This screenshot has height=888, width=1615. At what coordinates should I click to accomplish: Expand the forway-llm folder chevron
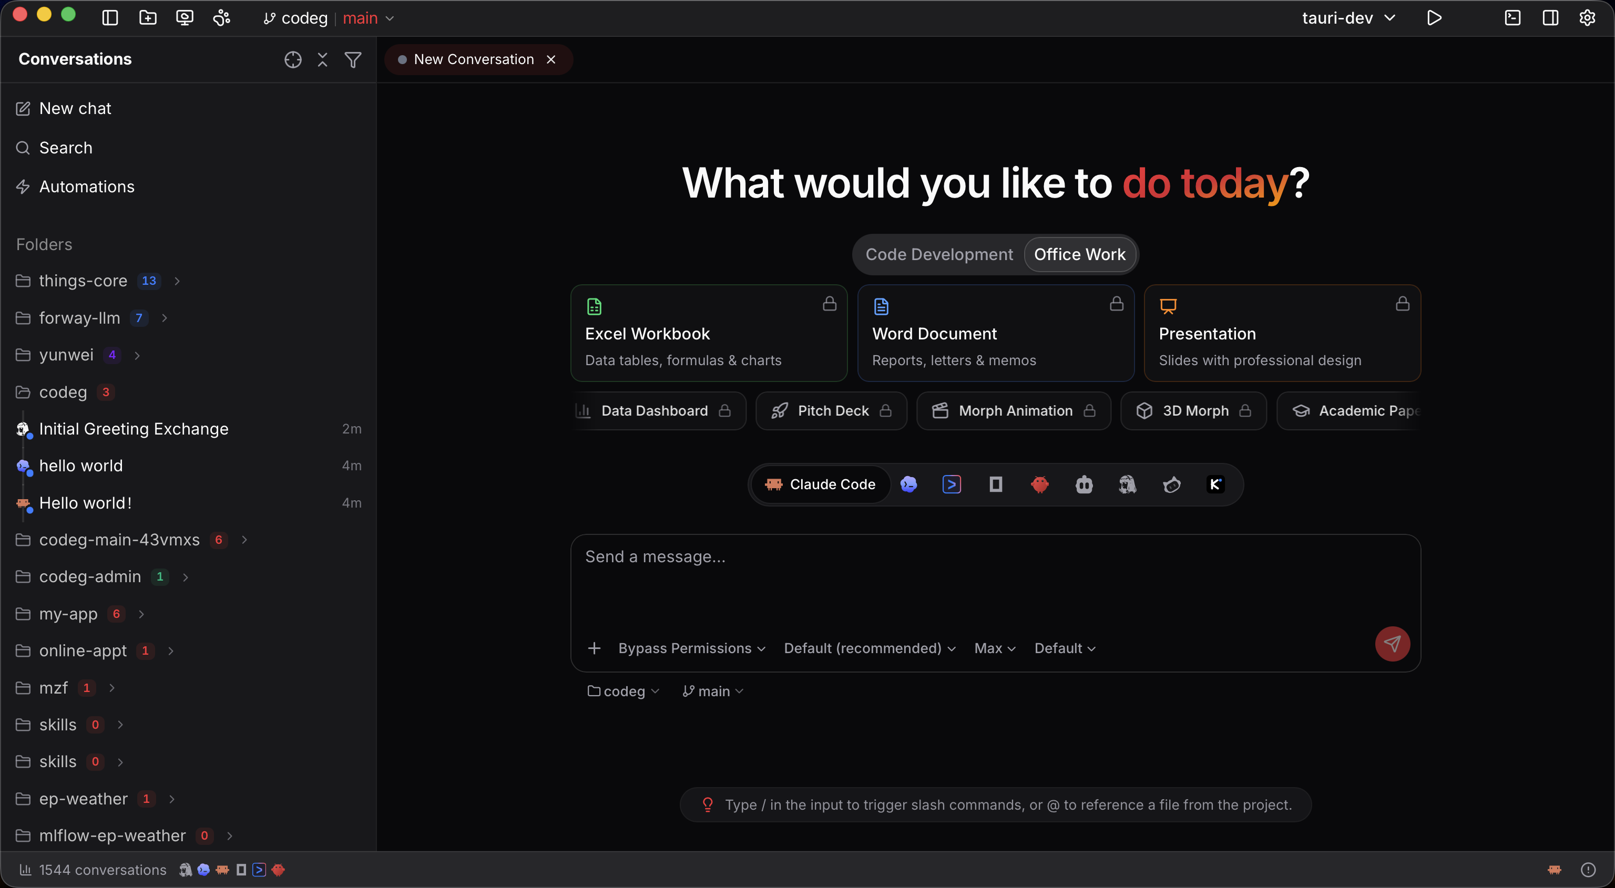point(164,318)
